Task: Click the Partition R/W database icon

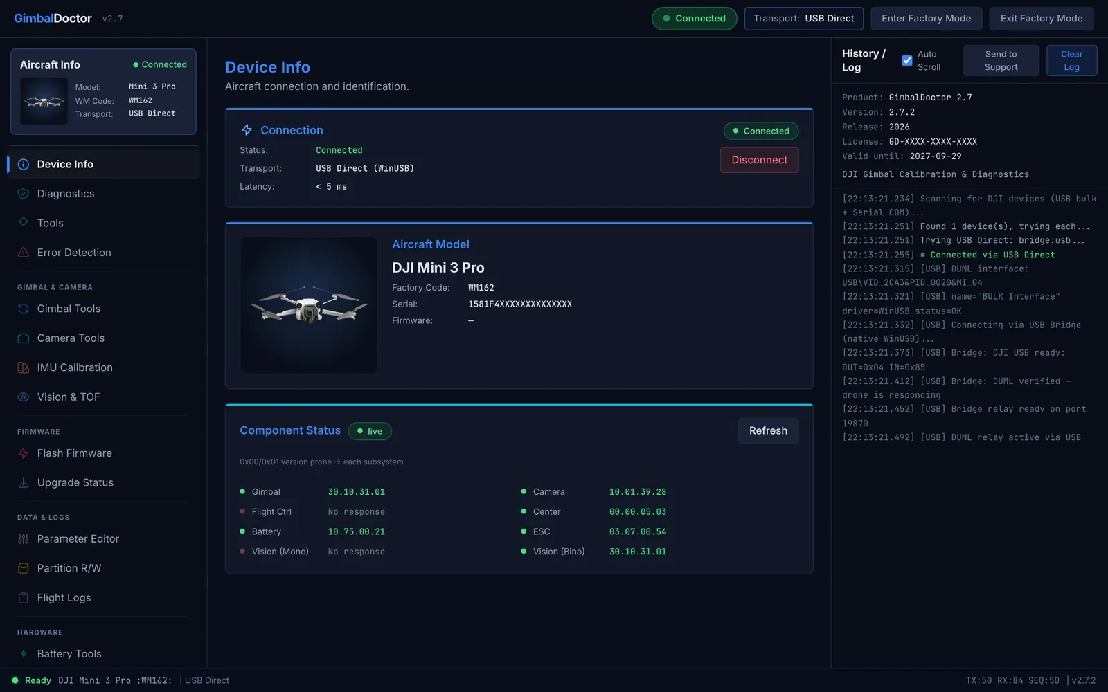Action: [x=24, y=568]
